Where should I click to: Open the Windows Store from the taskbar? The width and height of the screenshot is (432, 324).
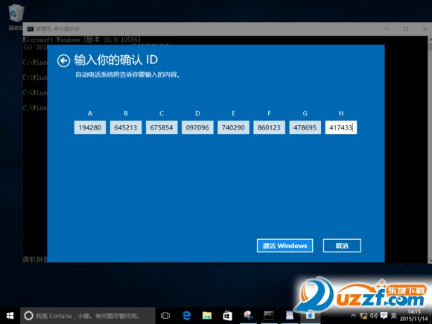[227, 316]
